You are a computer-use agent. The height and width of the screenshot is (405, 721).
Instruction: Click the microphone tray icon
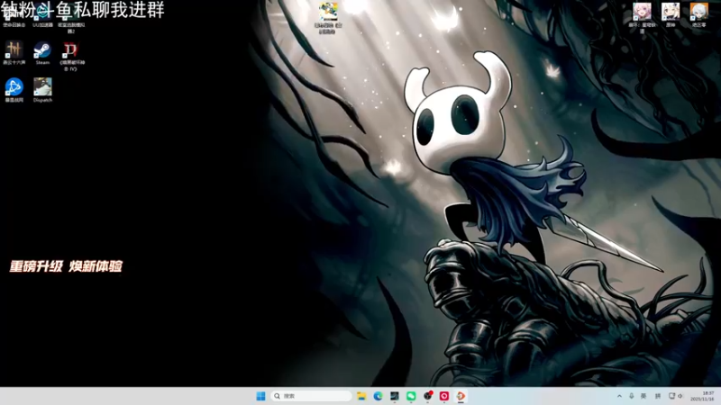(632, 396)
